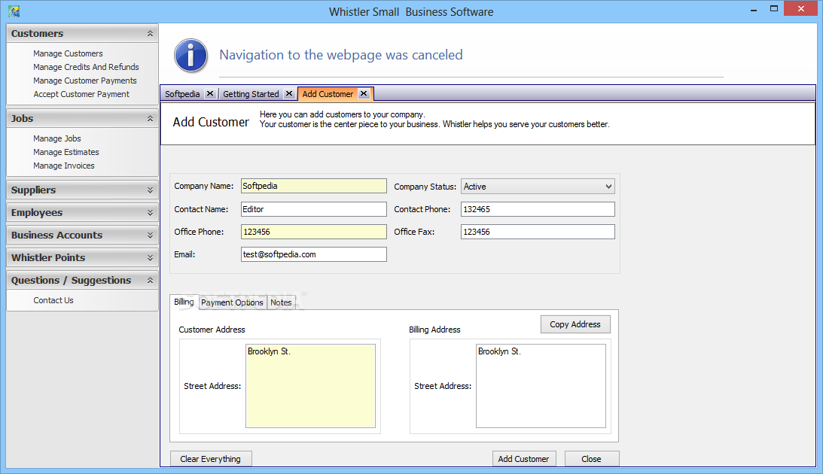Switch to the Softpedia tab
This screenshot has height=474, width=823.
(182, 94)
